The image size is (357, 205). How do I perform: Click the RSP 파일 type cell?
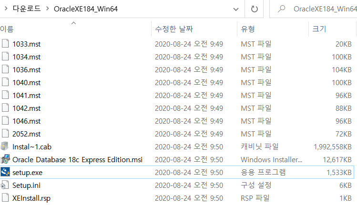255,198
